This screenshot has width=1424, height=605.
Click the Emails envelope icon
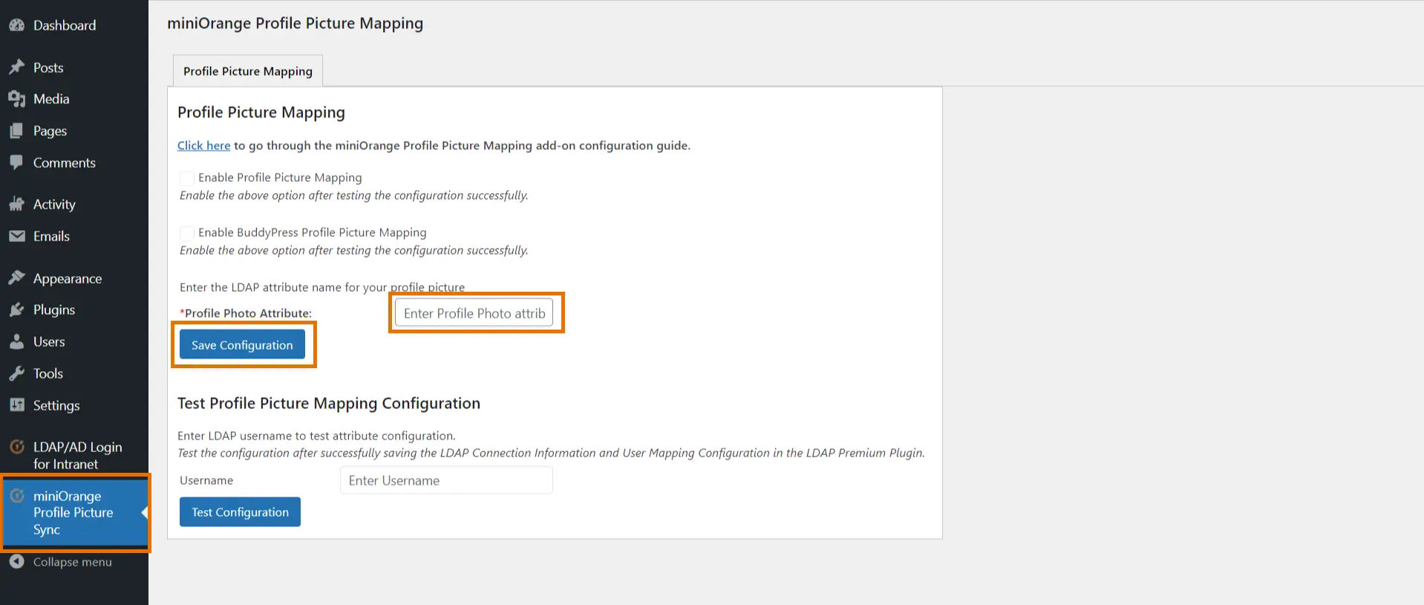pos(17,236)
